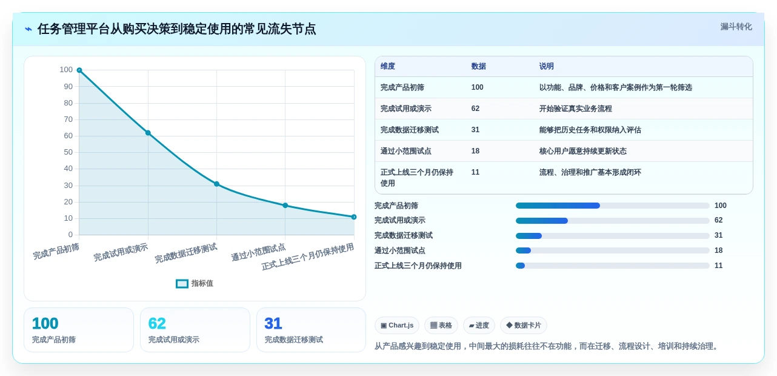Select chart endpoint for 正式上线三个月仍保持使用

pyautogui.click(x=354, y=217)
